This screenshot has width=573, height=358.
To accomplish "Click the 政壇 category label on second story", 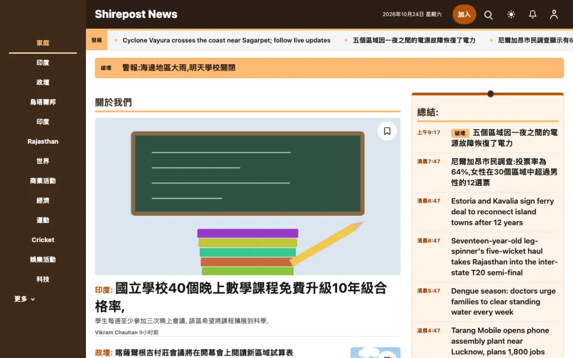I will (x=104, y=353).
